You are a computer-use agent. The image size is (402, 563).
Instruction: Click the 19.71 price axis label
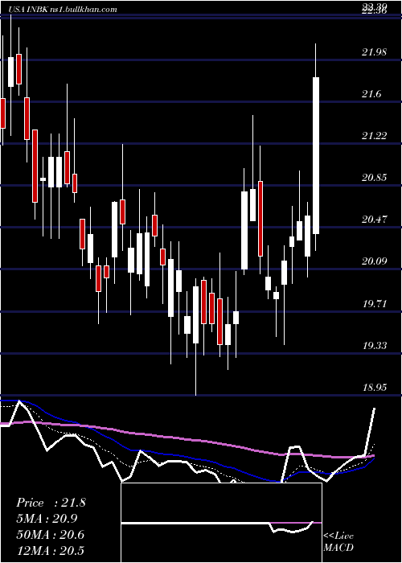(375, 304)
